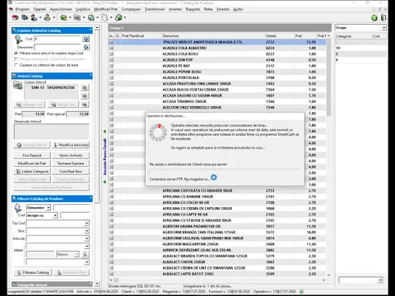395x296 pixels.
Task: Click the blank document toolbar icon
Action: [105, 18]
